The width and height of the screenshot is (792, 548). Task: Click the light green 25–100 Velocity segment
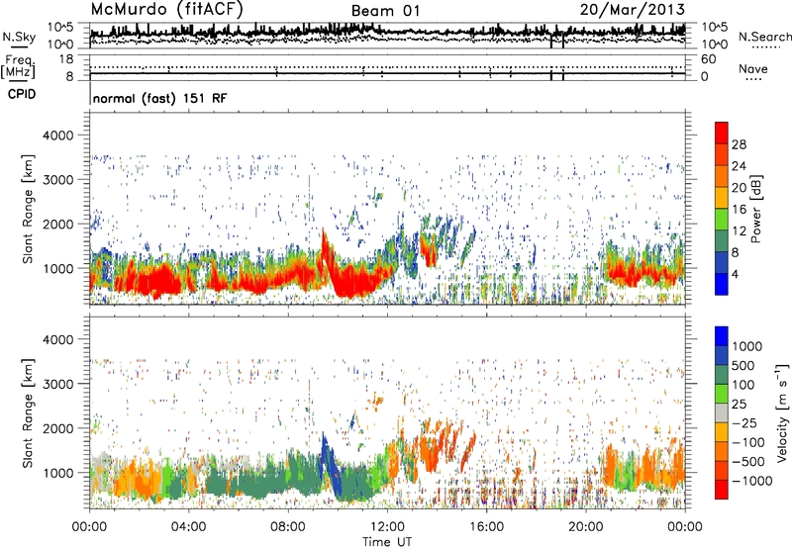(722, 394)
